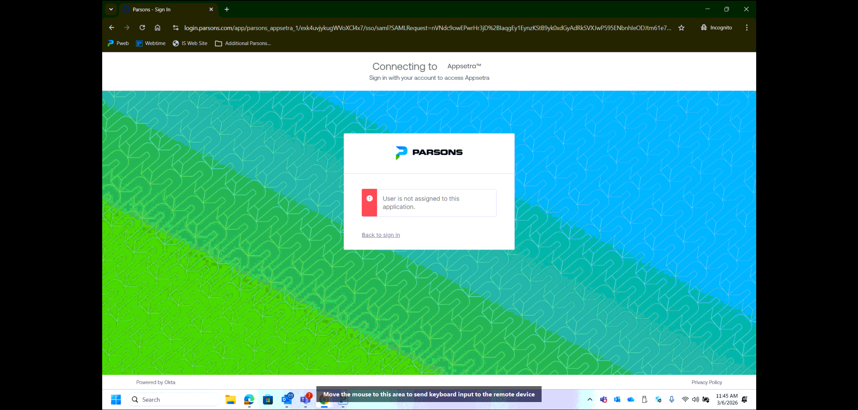Screen dimensions: 858x410
Task: Open Microsoft Teams taskbar icon
Action: [305, 399]
